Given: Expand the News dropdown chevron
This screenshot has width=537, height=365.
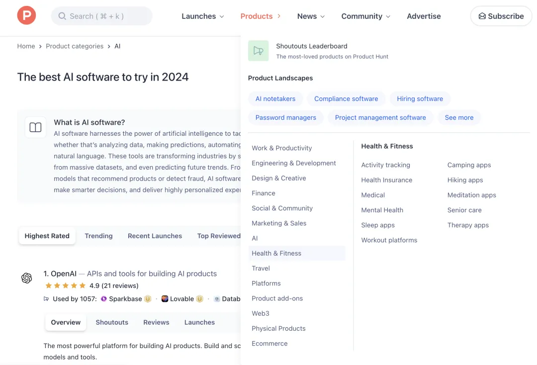Looking at the screenshot, I should coord(322,16).
